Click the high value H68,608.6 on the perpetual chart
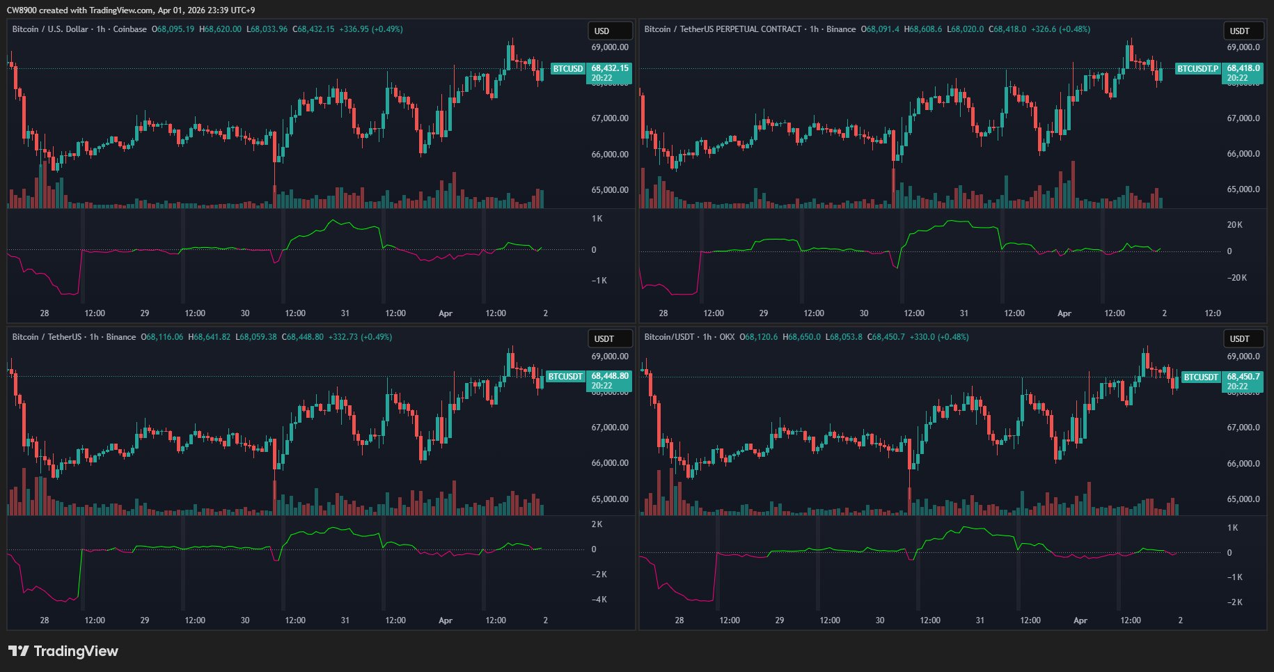1274x672 pixels. point(923,29)
